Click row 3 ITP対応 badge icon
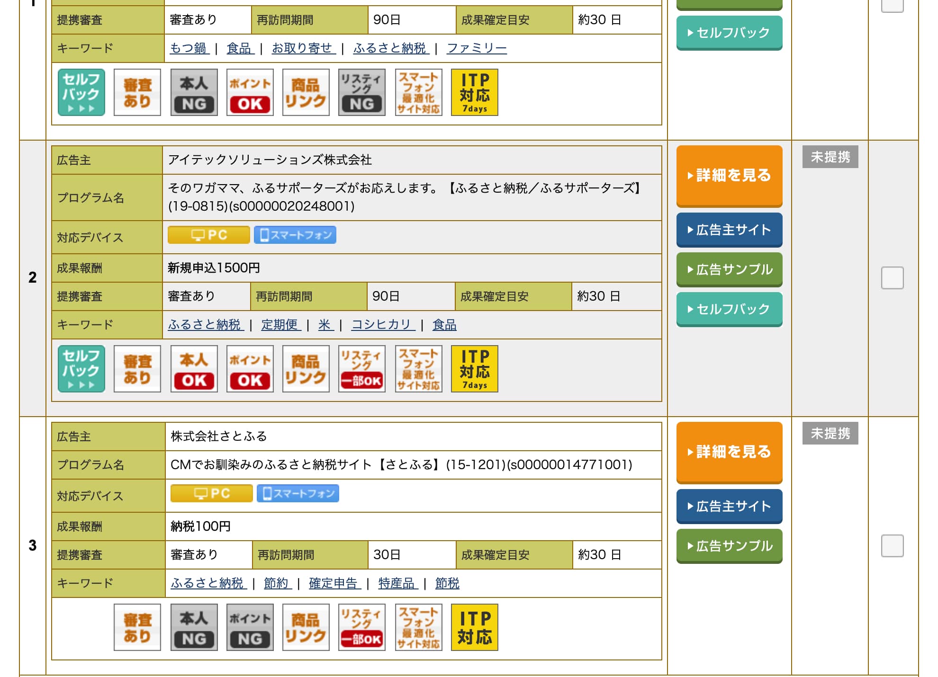This screenshot has height=677, width=938. tap(475, 627)
